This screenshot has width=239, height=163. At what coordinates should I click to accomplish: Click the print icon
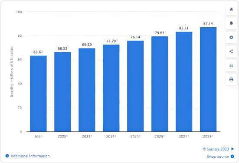(231, 80)
